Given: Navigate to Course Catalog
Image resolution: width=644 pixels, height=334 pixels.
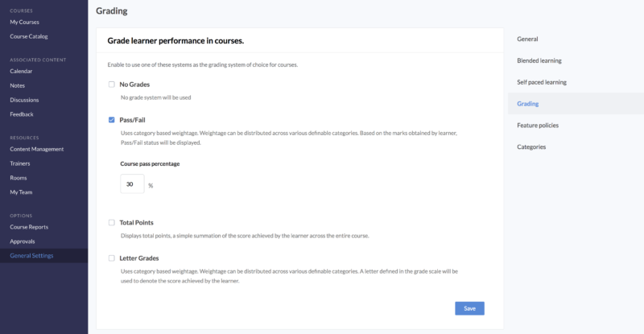Looking at the screenshot, I should [x=29, y=36].
